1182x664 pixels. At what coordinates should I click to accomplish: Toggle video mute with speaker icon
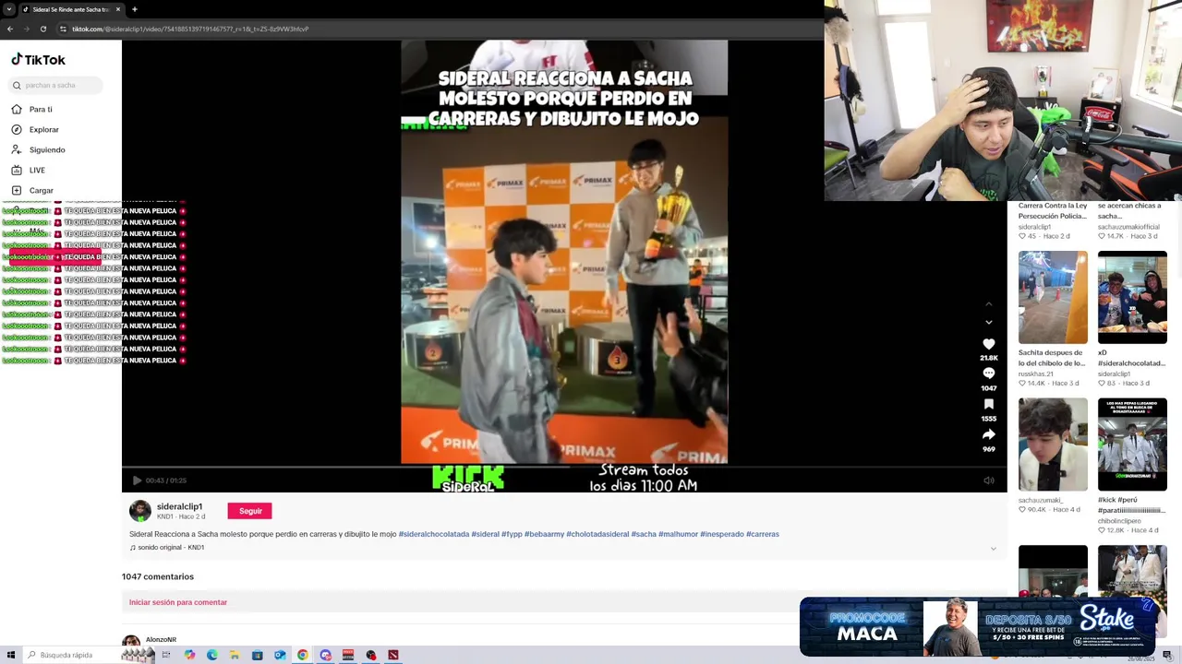pos(989,480)
